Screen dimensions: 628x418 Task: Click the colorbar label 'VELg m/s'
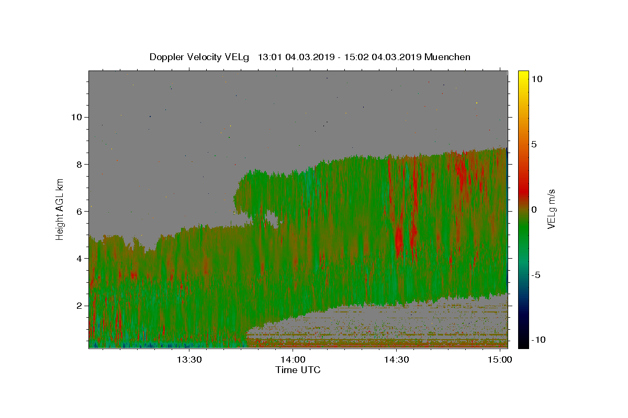551,210
